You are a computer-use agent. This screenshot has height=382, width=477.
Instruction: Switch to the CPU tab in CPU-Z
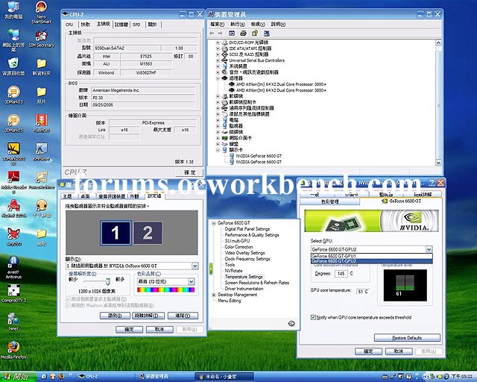coord(69,25)
